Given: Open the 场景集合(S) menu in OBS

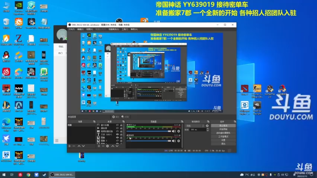Looking at the screenshot, I should point(114,29).
